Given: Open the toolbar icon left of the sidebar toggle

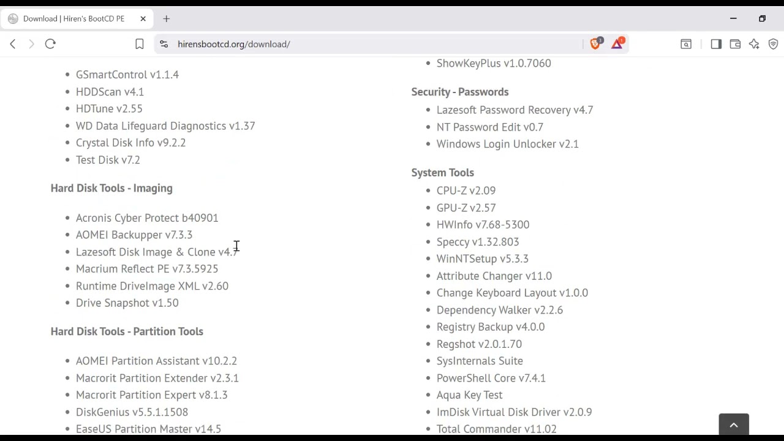Looking at the screenshot, I should click(x=686, y=44).
